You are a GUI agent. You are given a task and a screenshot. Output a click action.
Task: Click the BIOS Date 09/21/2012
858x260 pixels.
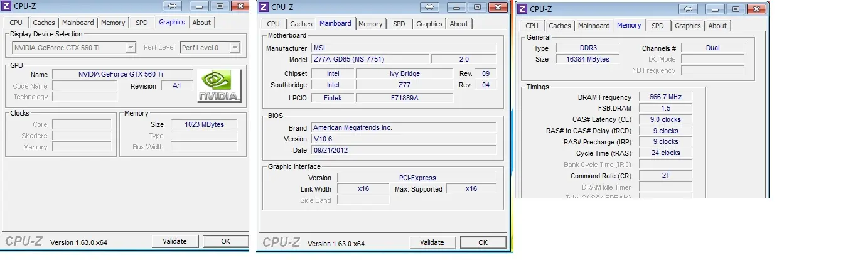pos(404,150)
